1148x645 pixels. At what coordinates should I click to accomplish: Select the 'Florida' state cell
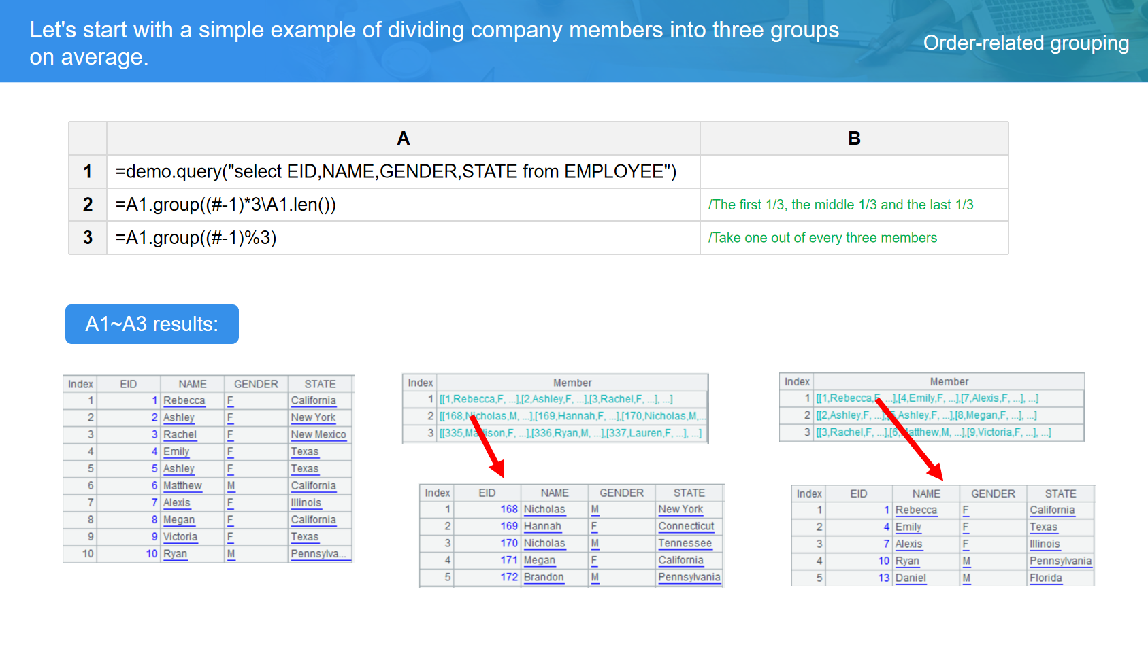[1045, 578]
